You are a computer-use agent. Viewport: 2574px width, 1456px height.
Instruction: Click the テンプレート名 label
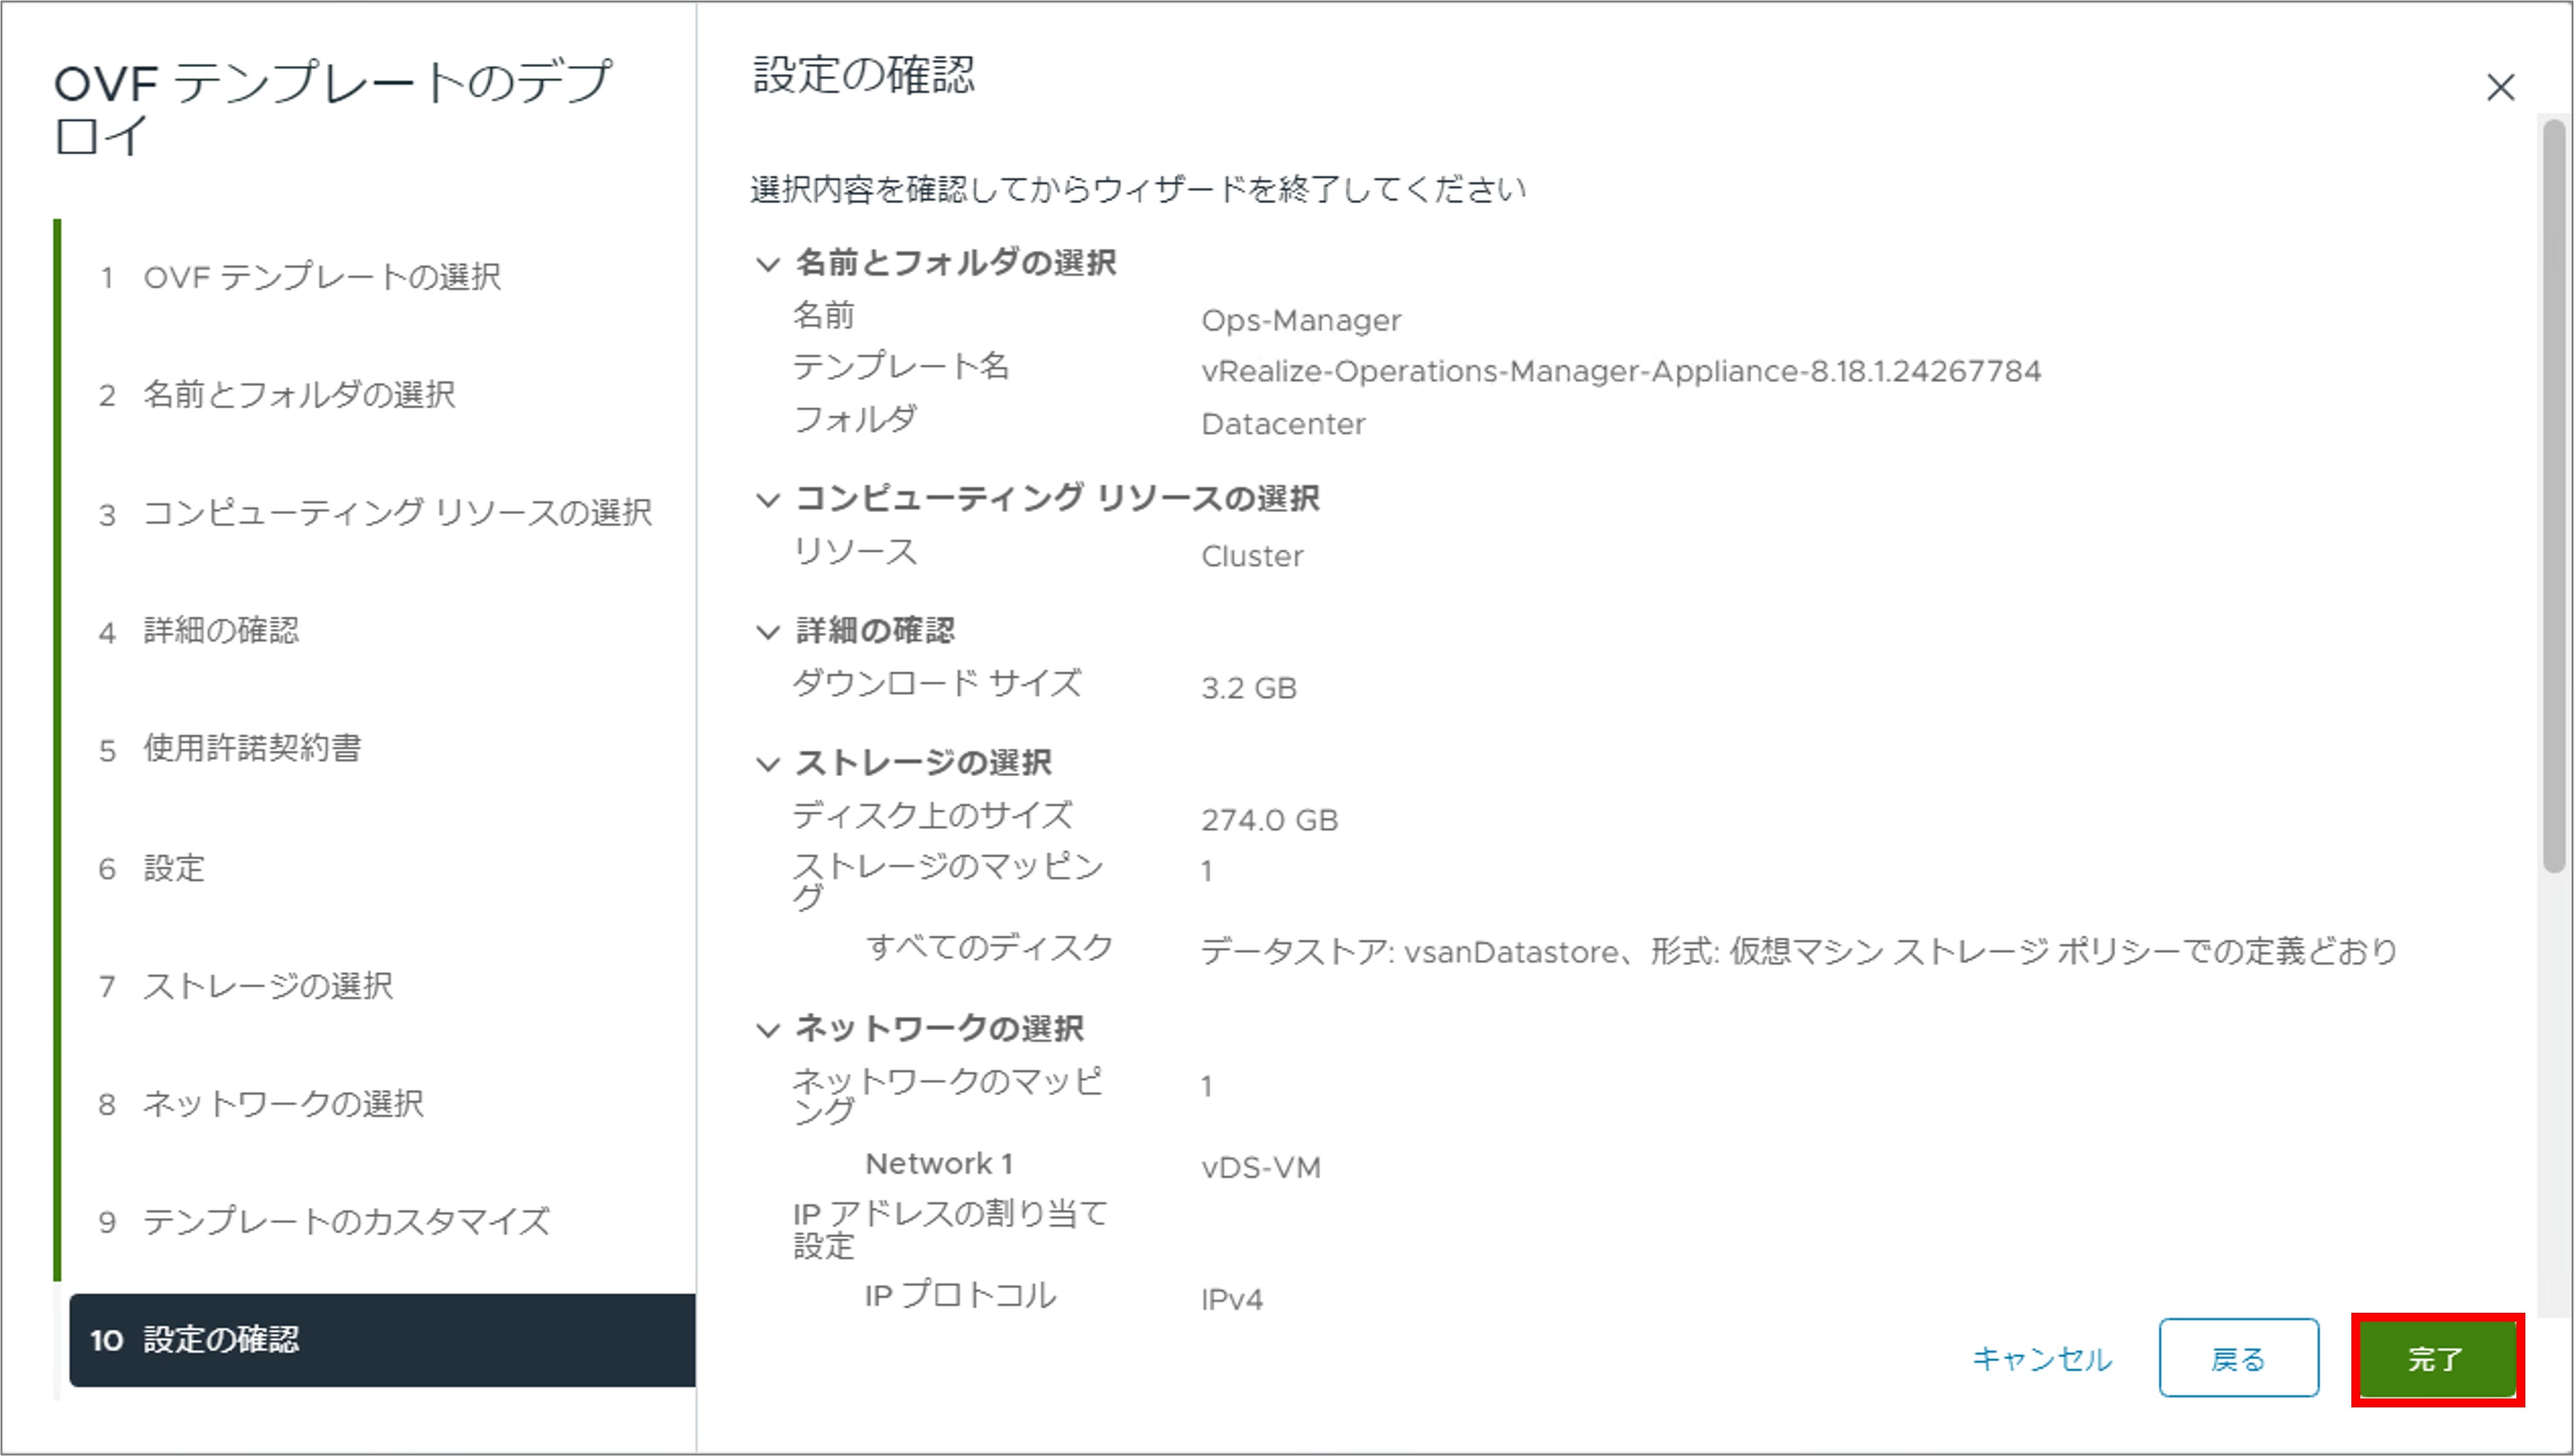(x=900, y=366)
